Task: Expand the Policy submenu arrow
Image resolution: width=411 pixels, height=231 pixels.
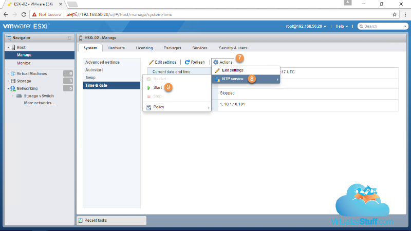Action: click(x=209, y=108)
